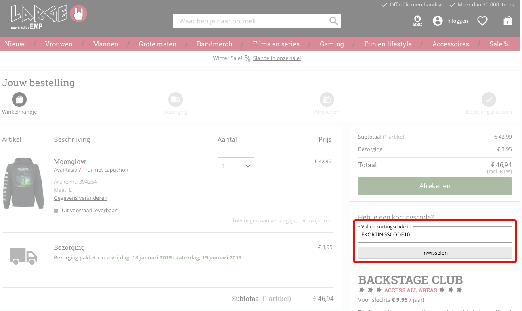Open the Bandmerch menu
The width and height of the screenshot is (522, 311).
(215, 44)
